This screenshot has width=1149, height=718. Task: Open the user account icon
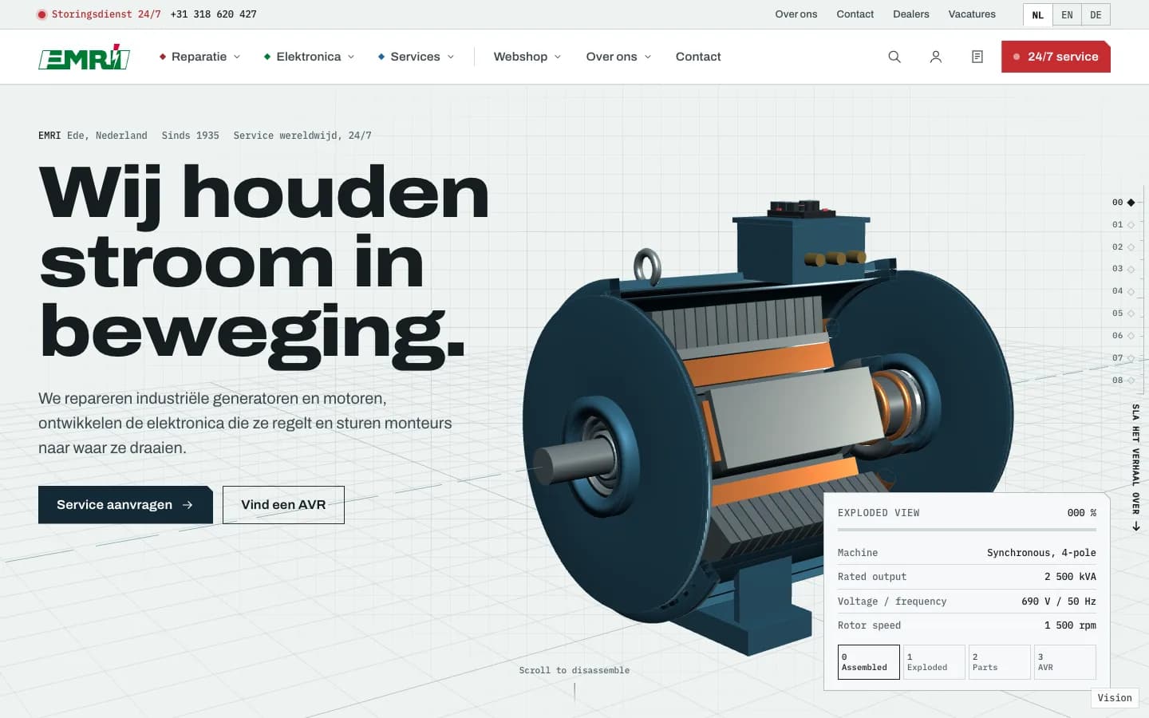coord(936,57)
